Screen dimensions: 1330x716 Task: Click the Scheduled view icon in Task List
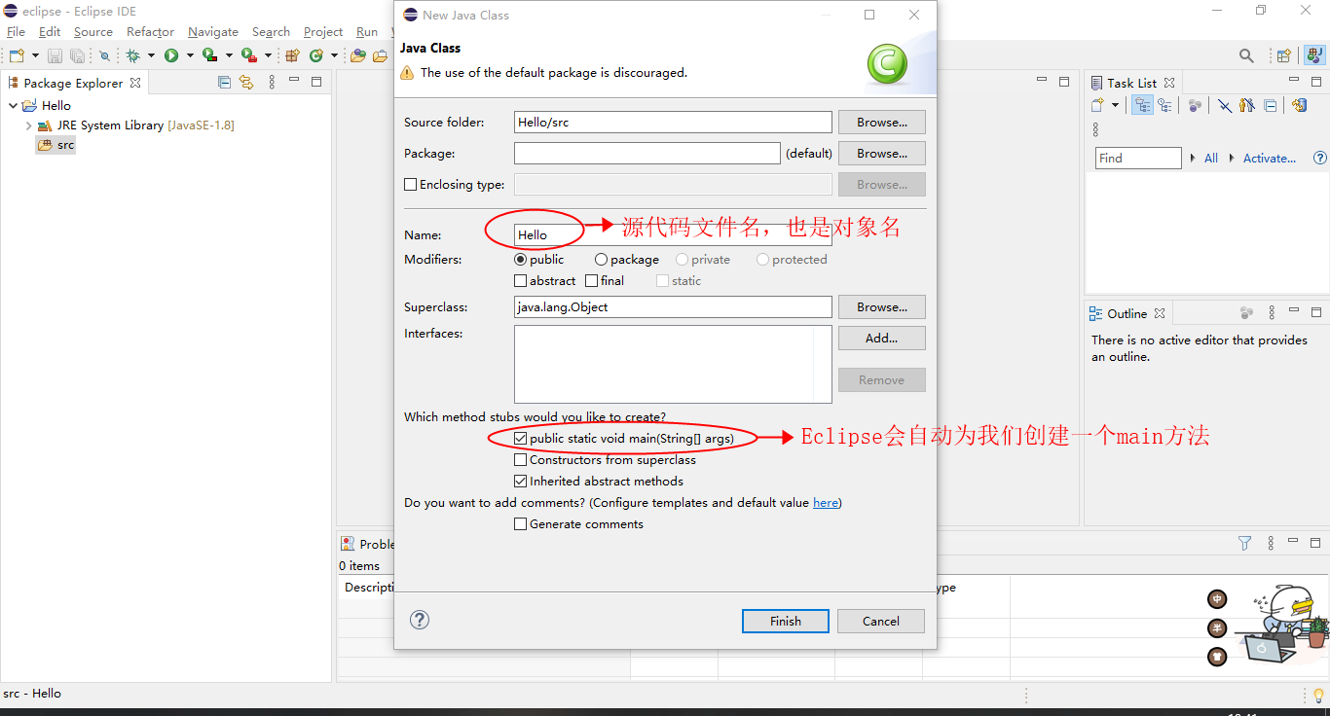click(1164, 105)
